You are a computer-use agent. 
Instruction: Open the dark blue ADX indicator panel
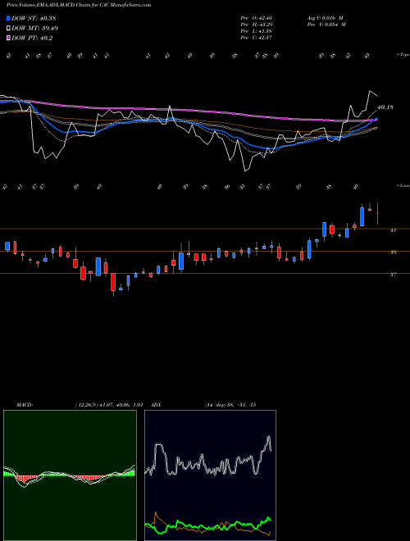point(210,475)
